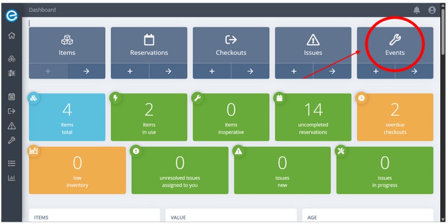The width and height of the screenshot is (448, 224).
Task: Open the 0 items inoperative tile
Action: click(x=231, y=117)
